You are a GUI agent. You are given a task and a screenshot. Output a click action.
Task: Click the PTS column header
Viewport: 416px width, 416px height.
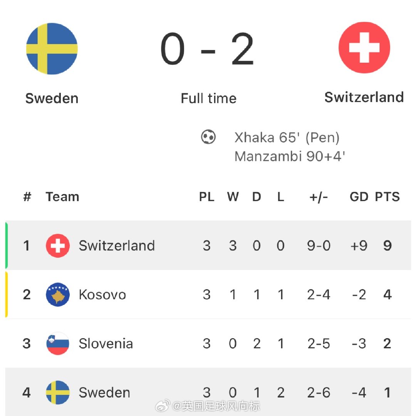[387, 197]
